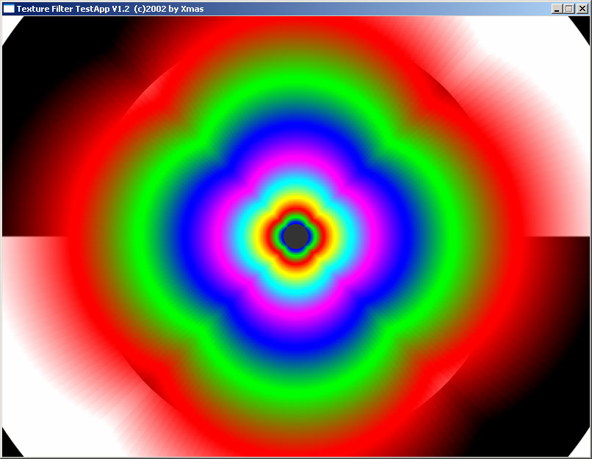This screenshot has height=459, width=592.
Task: Maximize the Texture Filter TestApp window
Action: pyautogui.click(x=569, y=9)
